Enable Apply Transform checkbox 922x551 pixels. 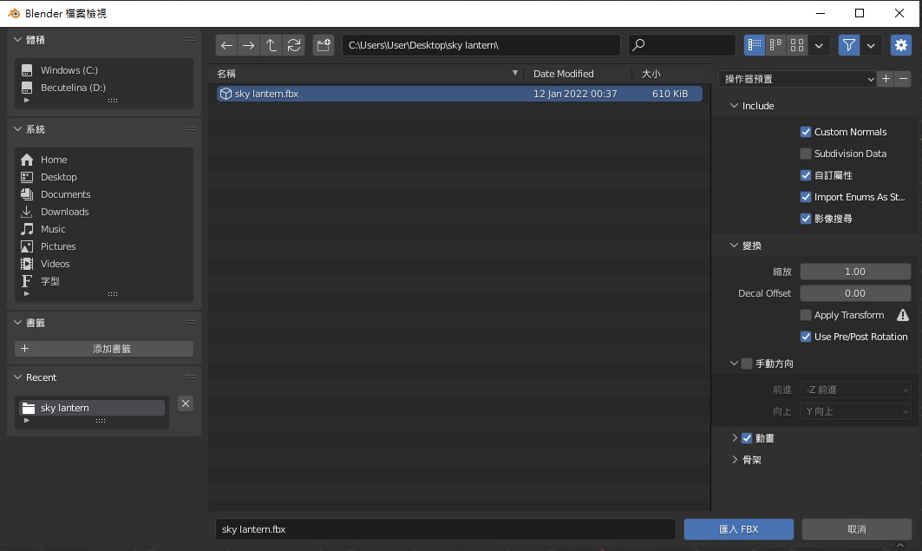(806, 315)
